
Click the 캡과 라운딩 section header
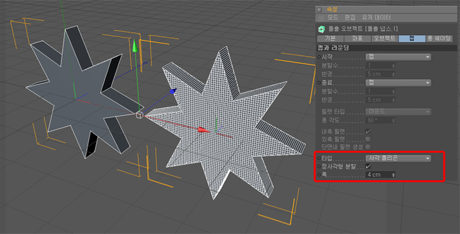pos(386,47)
